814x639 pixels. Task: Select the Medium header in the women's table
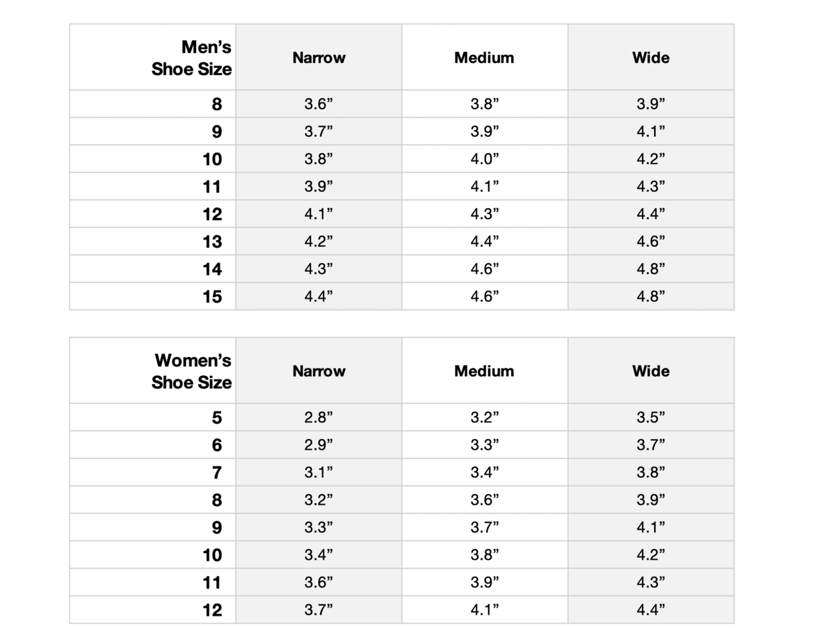coord(484,371)
